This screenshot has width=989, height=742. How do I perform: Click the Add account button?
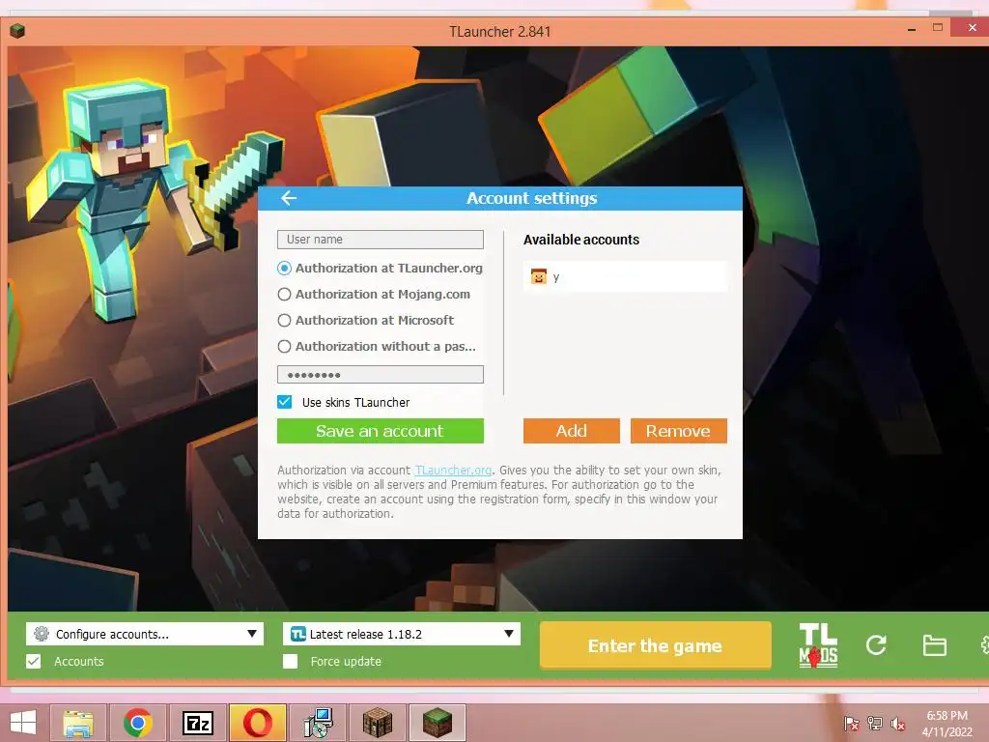(572, 431)
